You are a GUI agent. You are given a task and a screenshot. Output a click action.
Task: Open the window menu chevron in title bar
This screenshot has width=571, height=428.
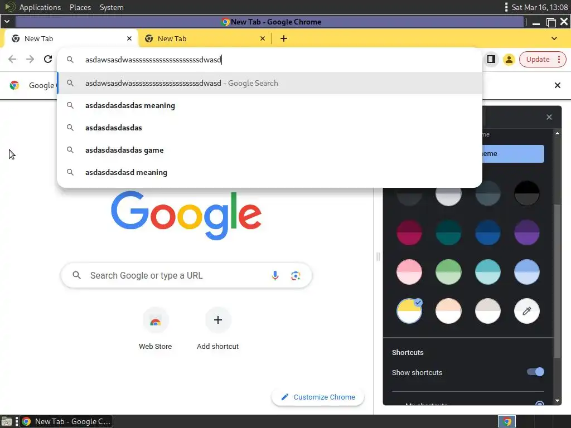(7, 22)
